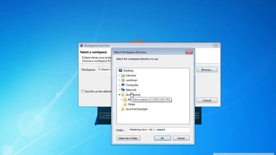Click Browse... in Workspace Launcher
Image resolution: width=276 pixels, height=155 pixels.
pyautogui.click(x=207, y=70)
